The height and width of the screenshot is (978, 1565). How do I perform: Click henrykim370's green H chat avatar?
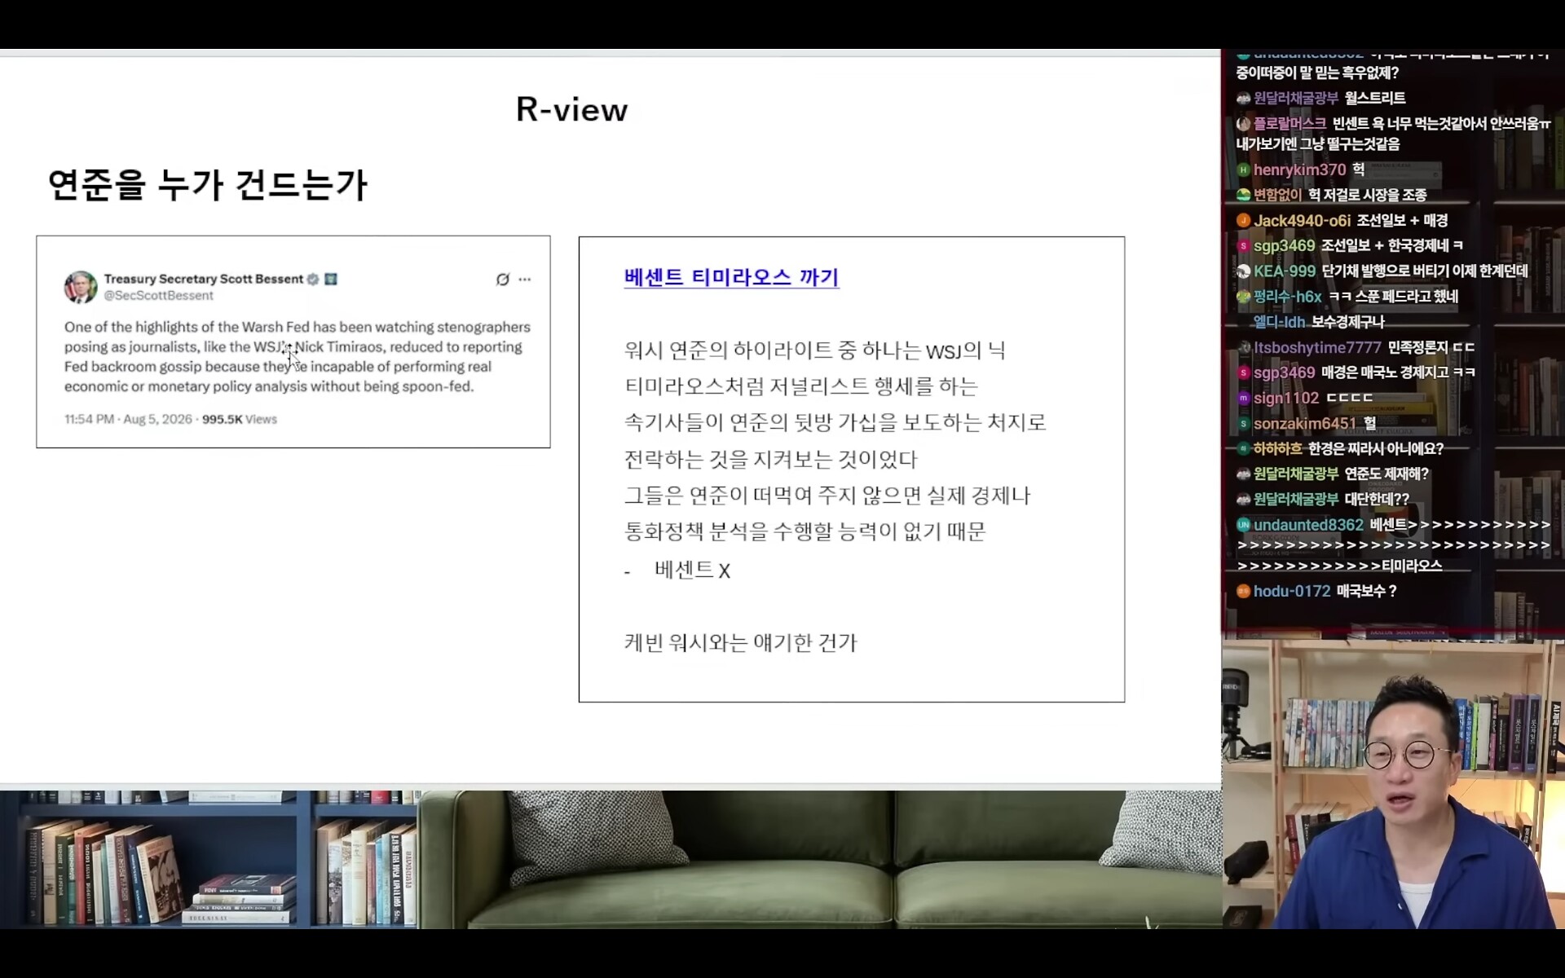(1243, 170)
